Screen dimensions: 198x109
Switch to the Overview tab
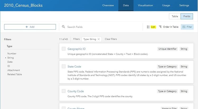pyautogui.click(x=108, y=5)
